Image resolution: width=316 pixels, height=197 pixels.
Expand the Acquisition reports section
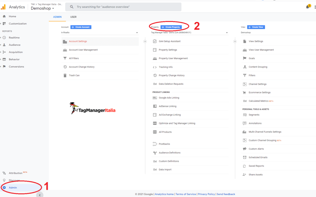click(1, 52)
